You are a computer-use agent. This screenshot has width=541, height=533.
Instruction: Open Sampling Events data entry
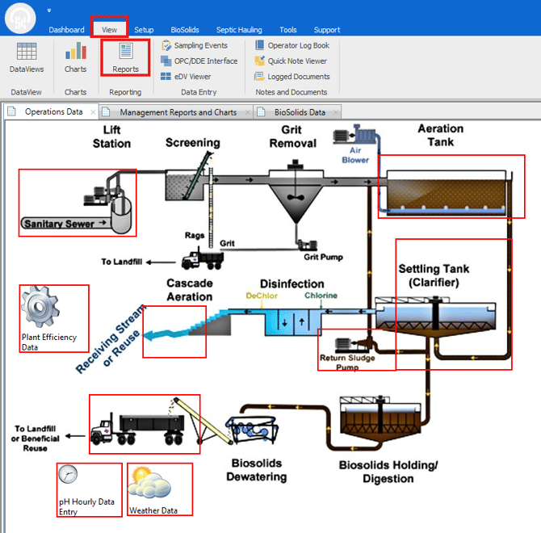point(200,46)
